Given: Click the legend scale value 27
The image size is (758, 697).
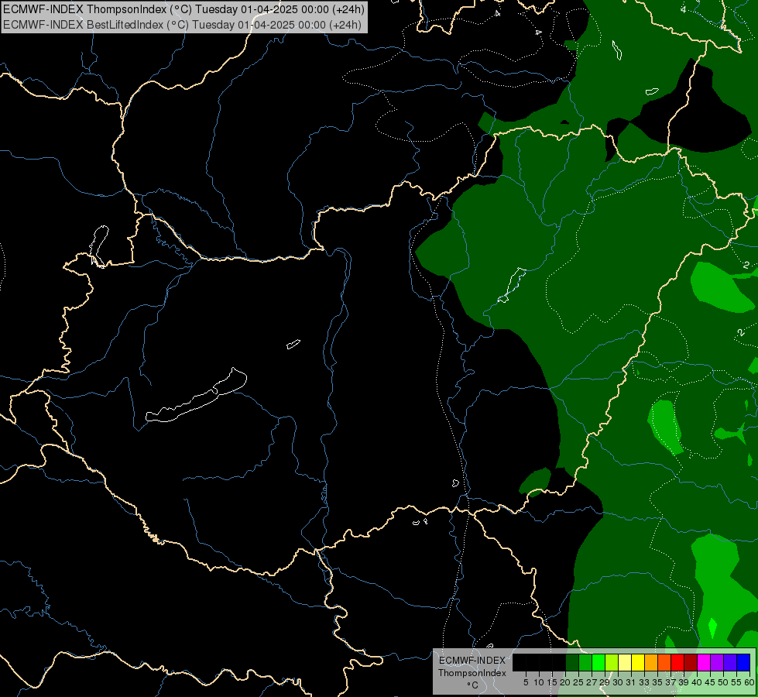Looking at the screenshot, I should [592, 682].
